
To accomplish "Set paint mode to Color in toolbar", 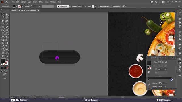I will pos(2,68).
